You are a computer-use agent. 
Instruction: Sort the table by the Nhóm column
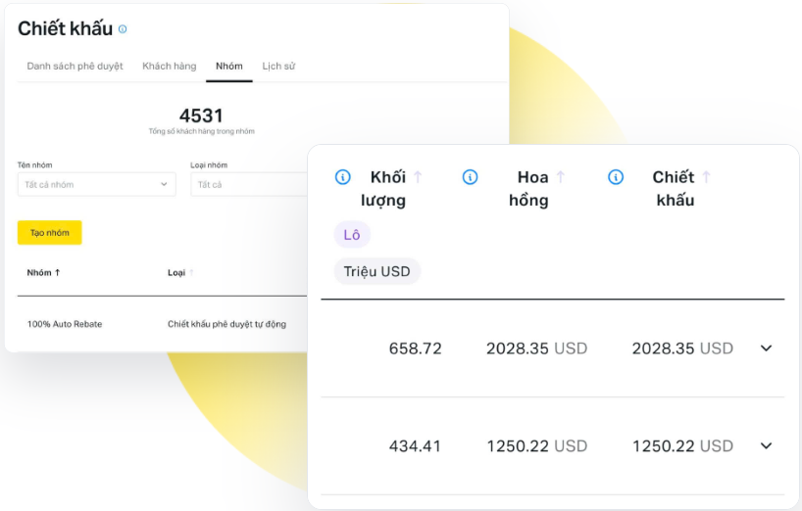point(44,272)
